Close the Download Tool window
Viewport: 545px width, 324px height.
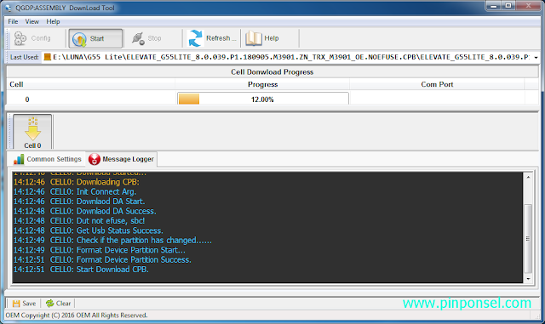[x=528, y=6]
